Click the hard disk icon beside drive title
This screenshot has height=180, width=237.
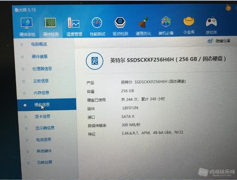click(x=95, y=61)
